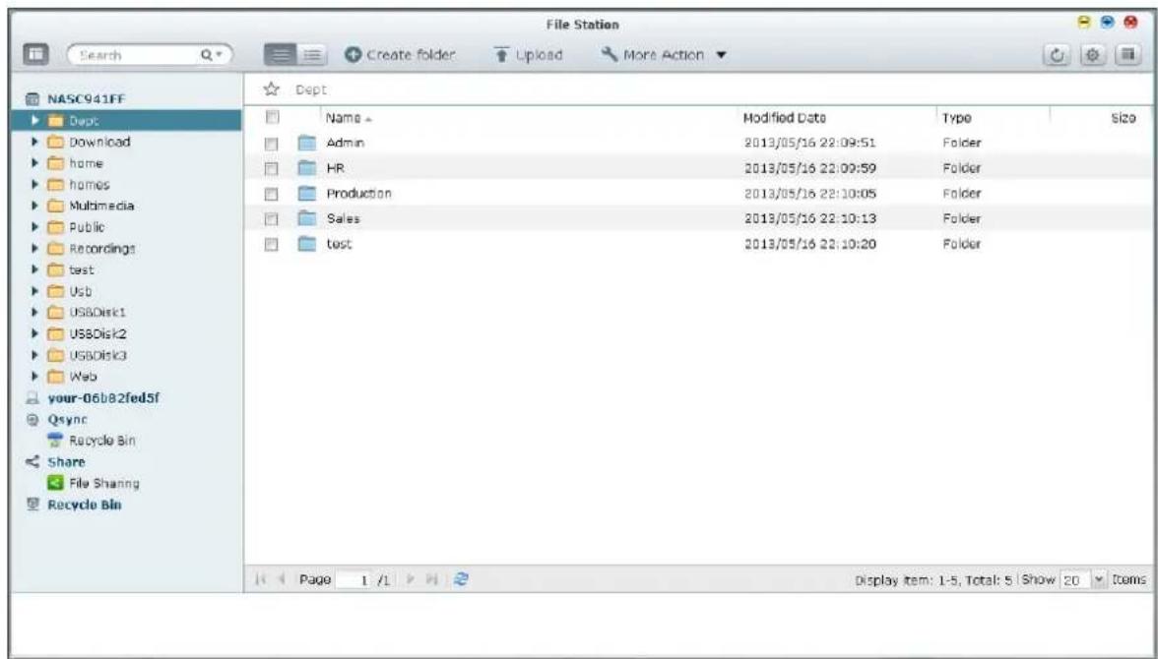Click the page number input field
Viewport: 1158px width, 659px height.
click(x=354, y=580)
